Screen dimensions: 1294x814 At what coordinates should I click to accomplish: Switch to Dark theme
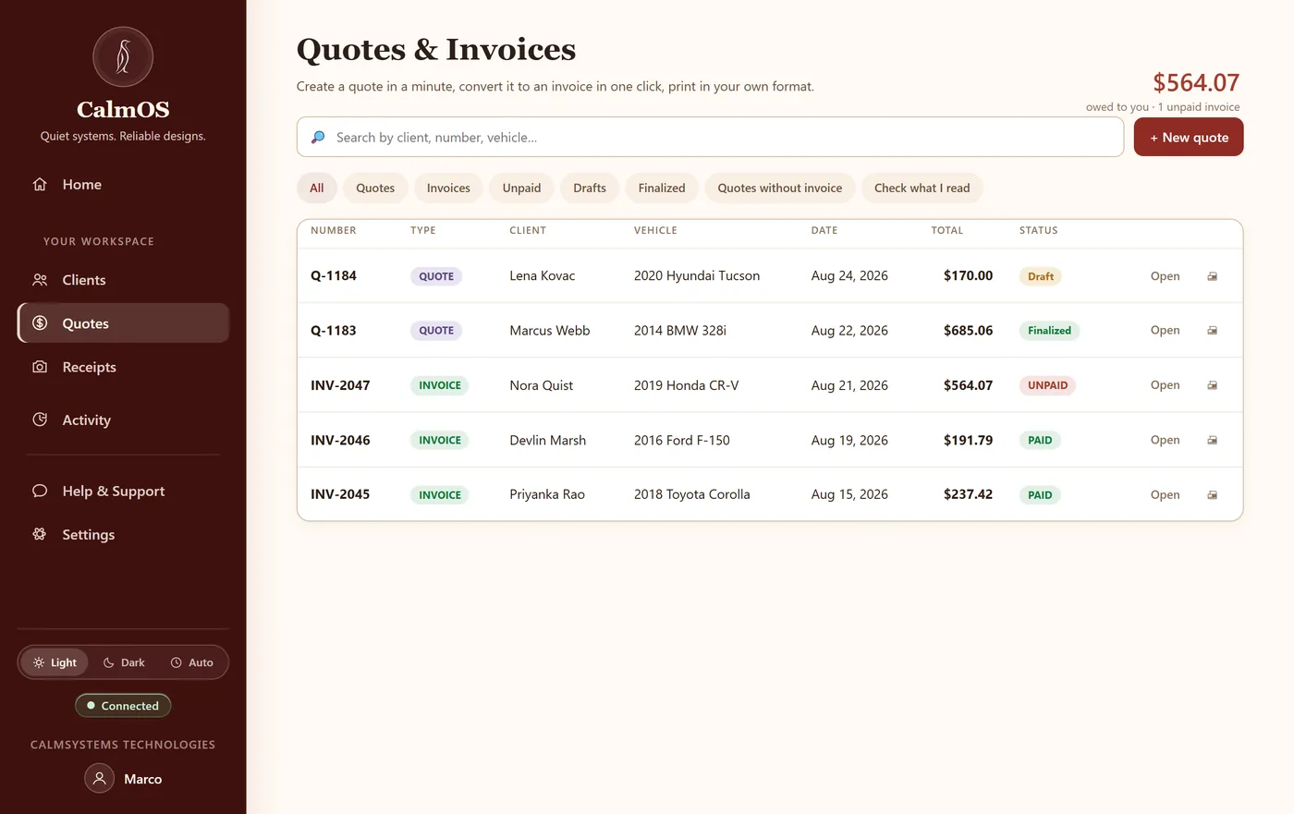coord(124,662)
